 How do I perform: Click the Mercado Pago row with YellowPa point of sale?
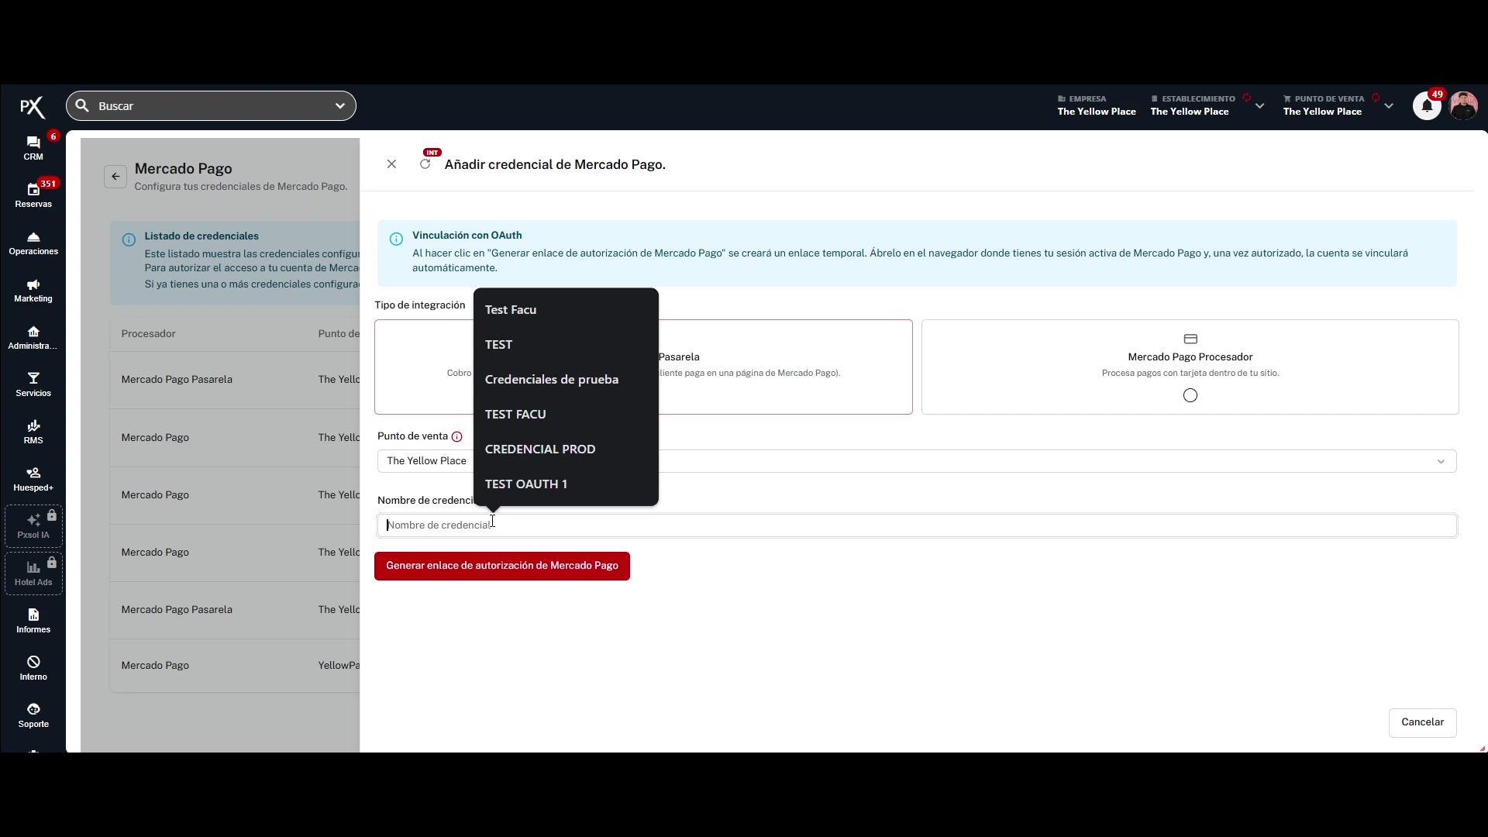(x=235, y=666)
